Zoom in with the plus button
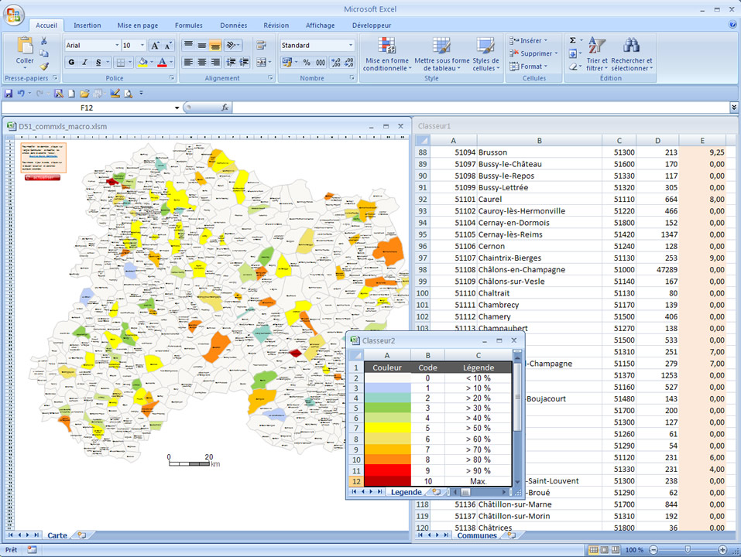741x557 pixels. [722, 549]
